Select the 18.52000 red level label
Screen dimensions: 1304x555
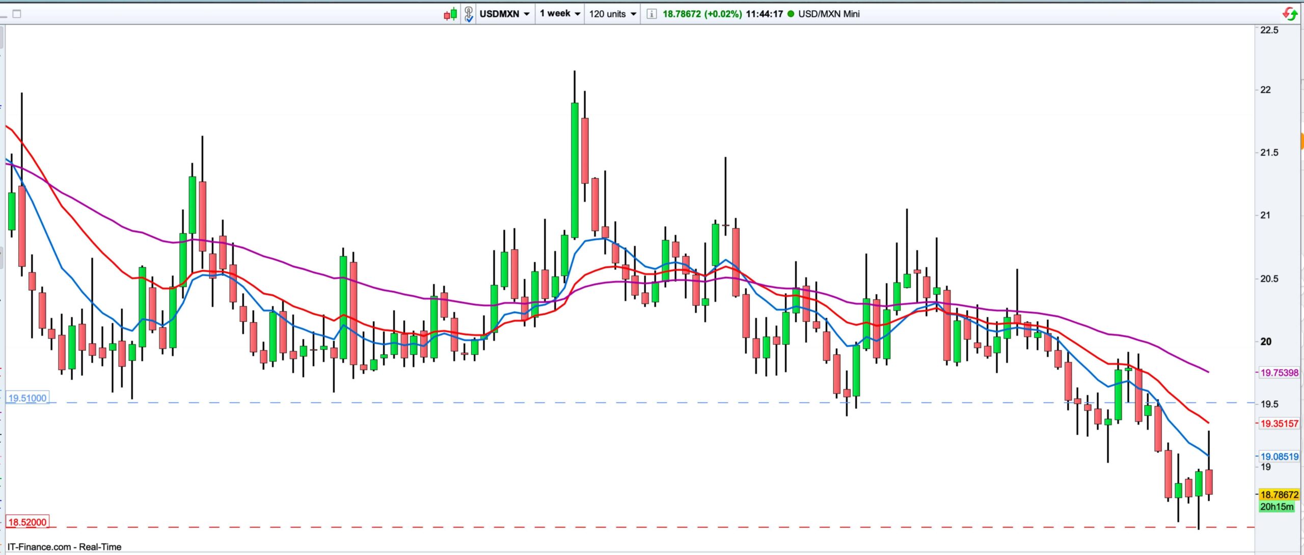tap(28, 522)
